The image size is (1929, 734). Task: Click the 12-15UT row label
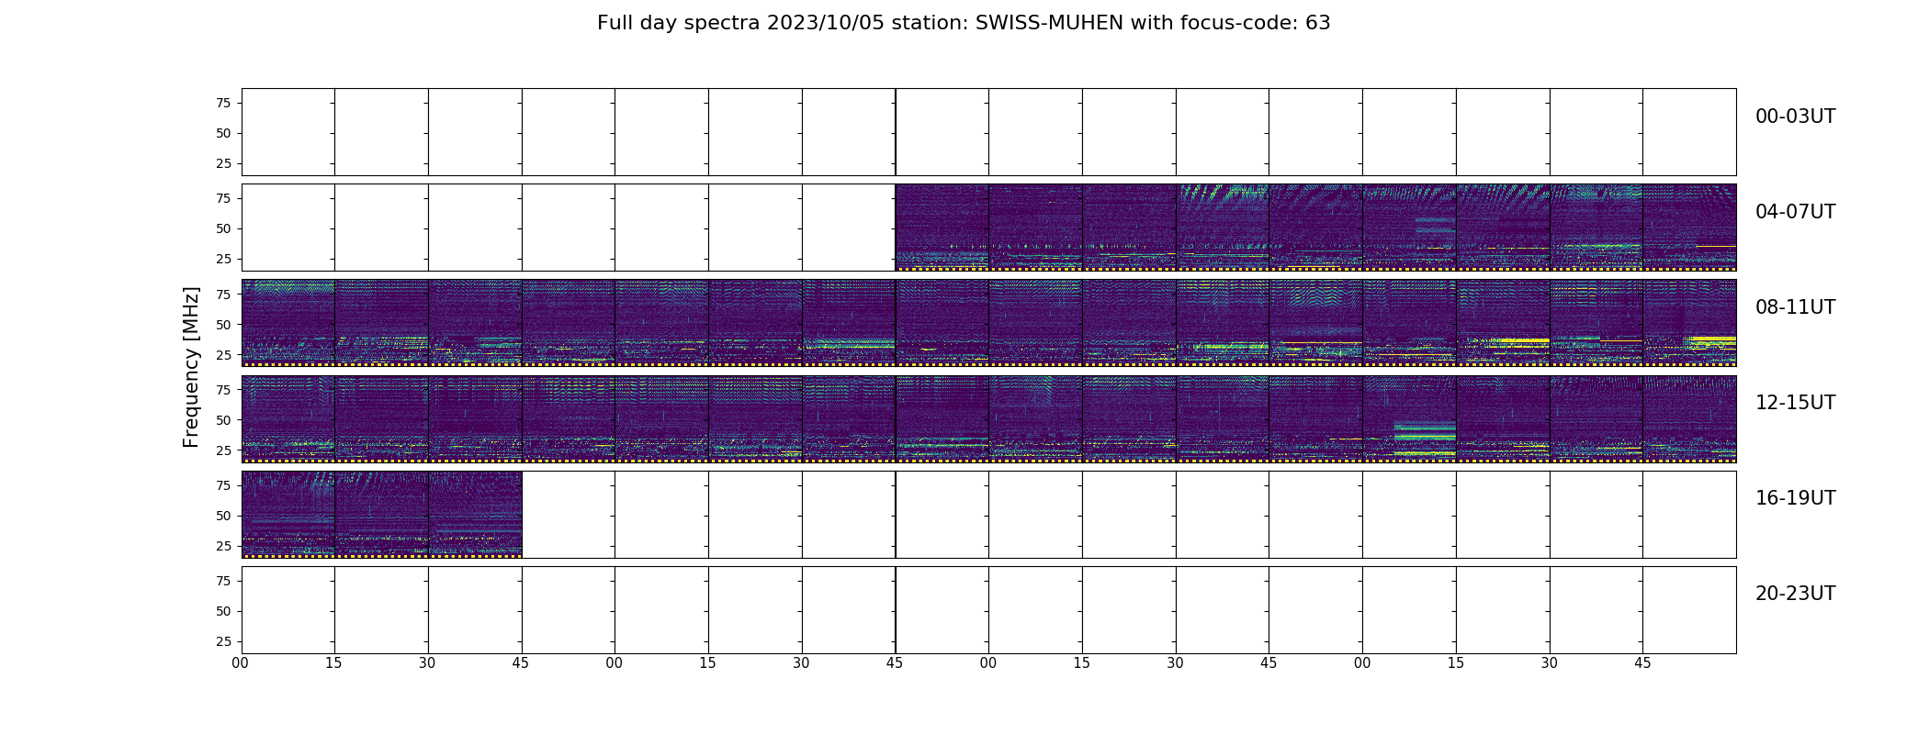(1795, 403)
